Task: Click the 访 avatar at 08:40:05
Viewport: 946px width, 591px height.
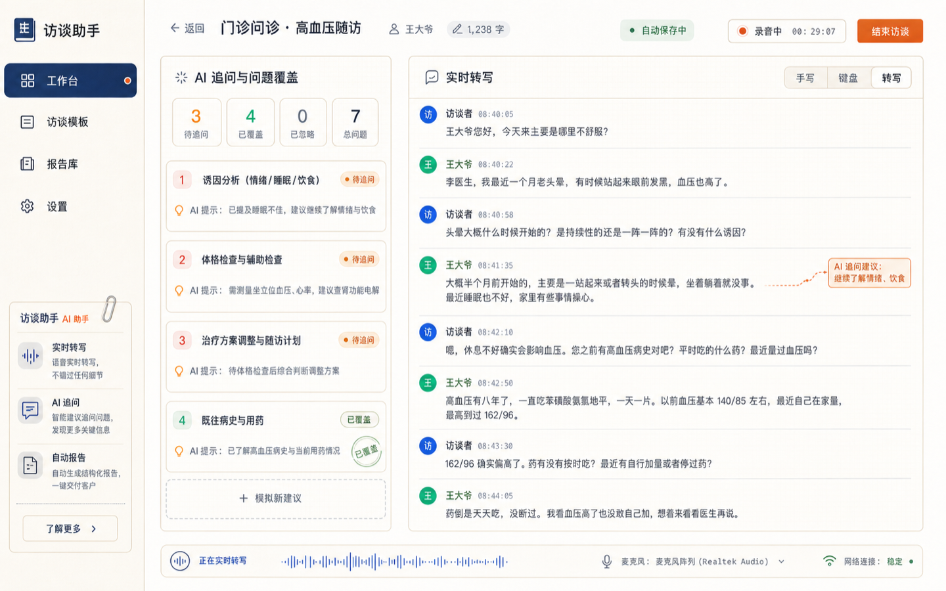Action: click(428, 114)
